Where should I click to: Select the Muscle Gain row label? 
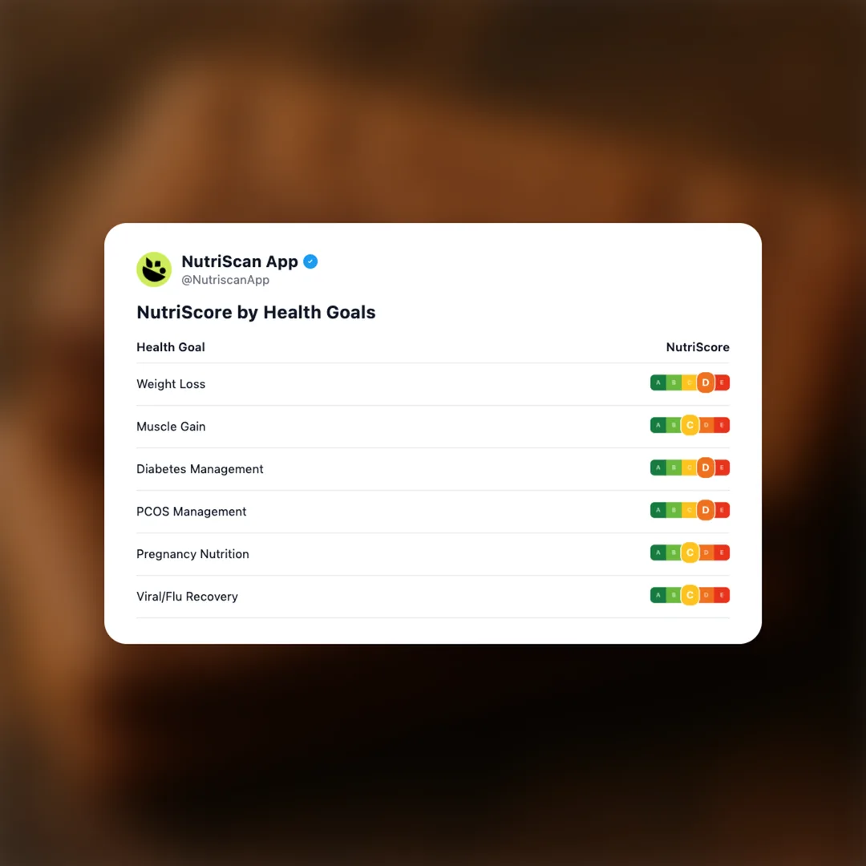pyautogui.click(x=171, y=427)
